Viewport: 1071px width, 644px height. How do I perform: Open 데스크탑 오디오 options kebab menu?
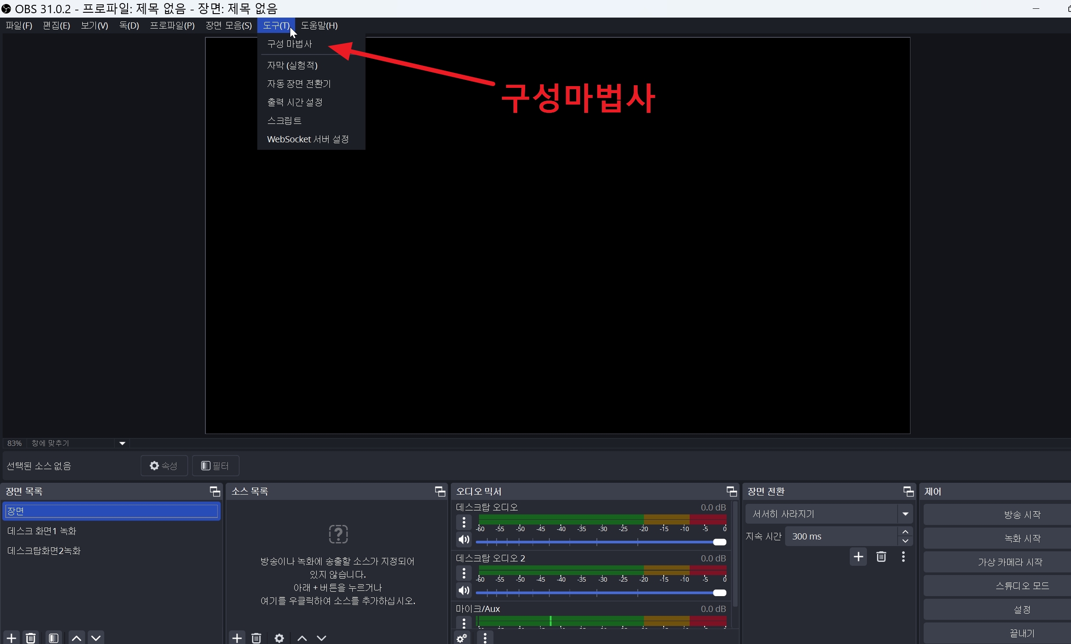(464, 522)
